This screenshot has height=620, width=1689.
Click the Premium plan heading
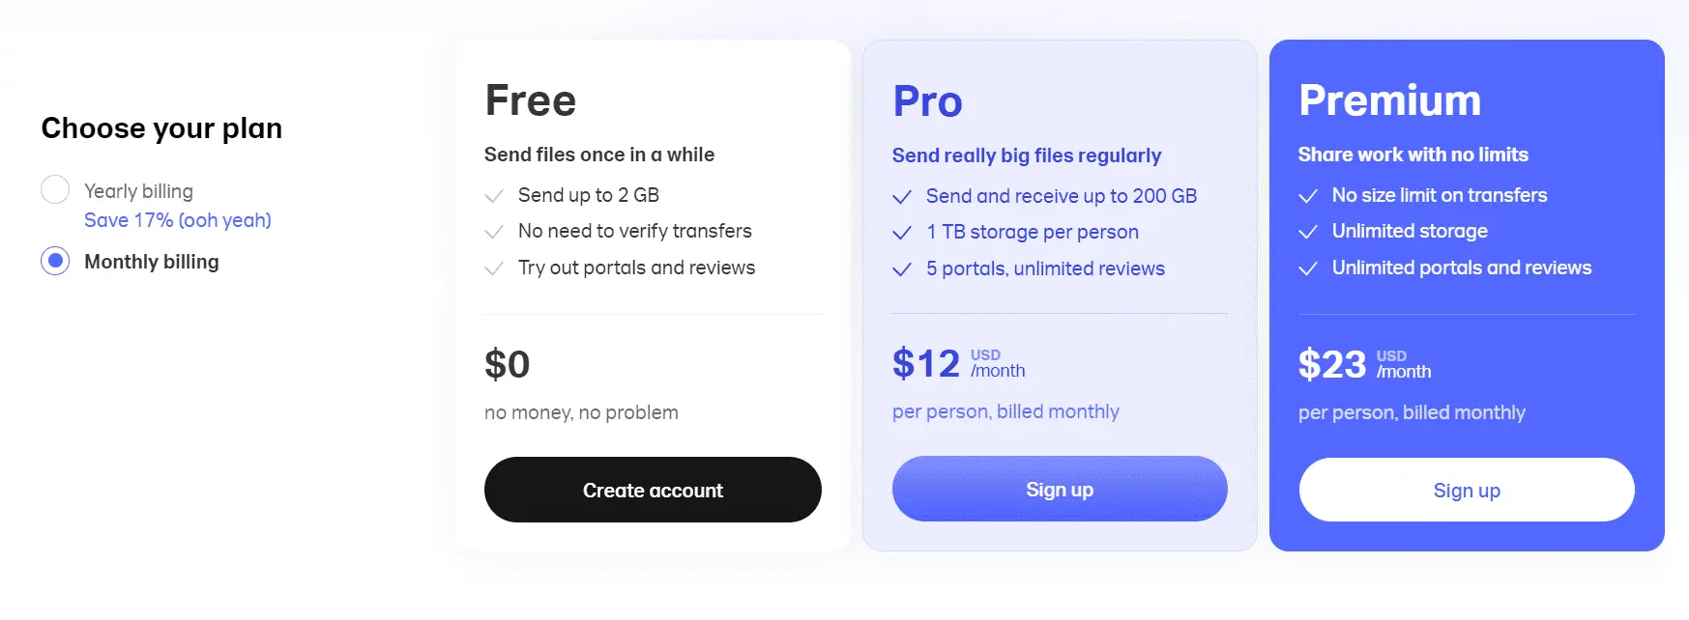pyautogui.click(x=1389, y=99)
